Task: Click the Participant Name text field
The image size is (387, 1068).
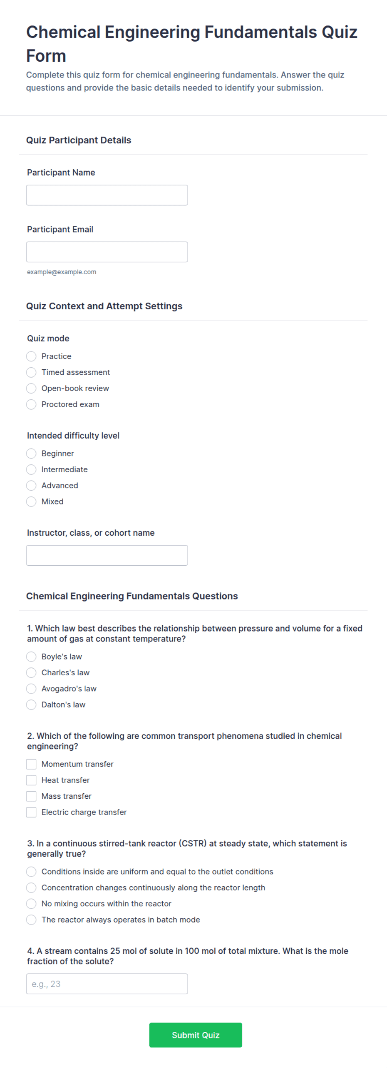Action: (107, 195)
